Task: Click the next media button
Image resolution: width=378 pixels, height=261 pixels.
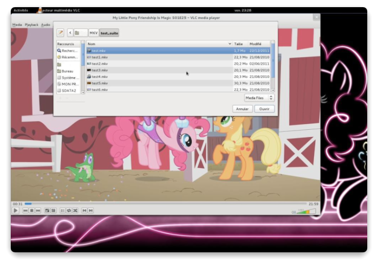Action: pyautogui.click(x=91, y=210)
